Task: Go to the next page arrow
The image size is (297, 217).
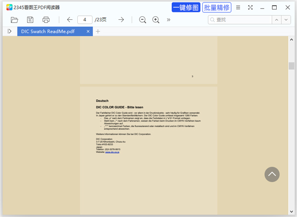Action: coord(121,20)
